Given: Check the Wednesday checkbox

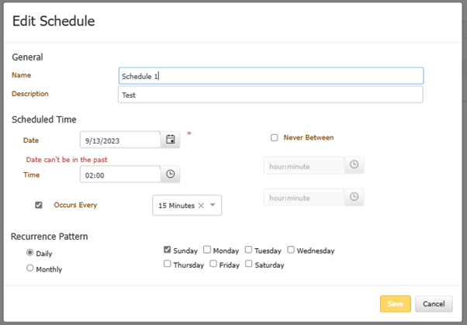Looking at the screenshot, I should [291, 249].
